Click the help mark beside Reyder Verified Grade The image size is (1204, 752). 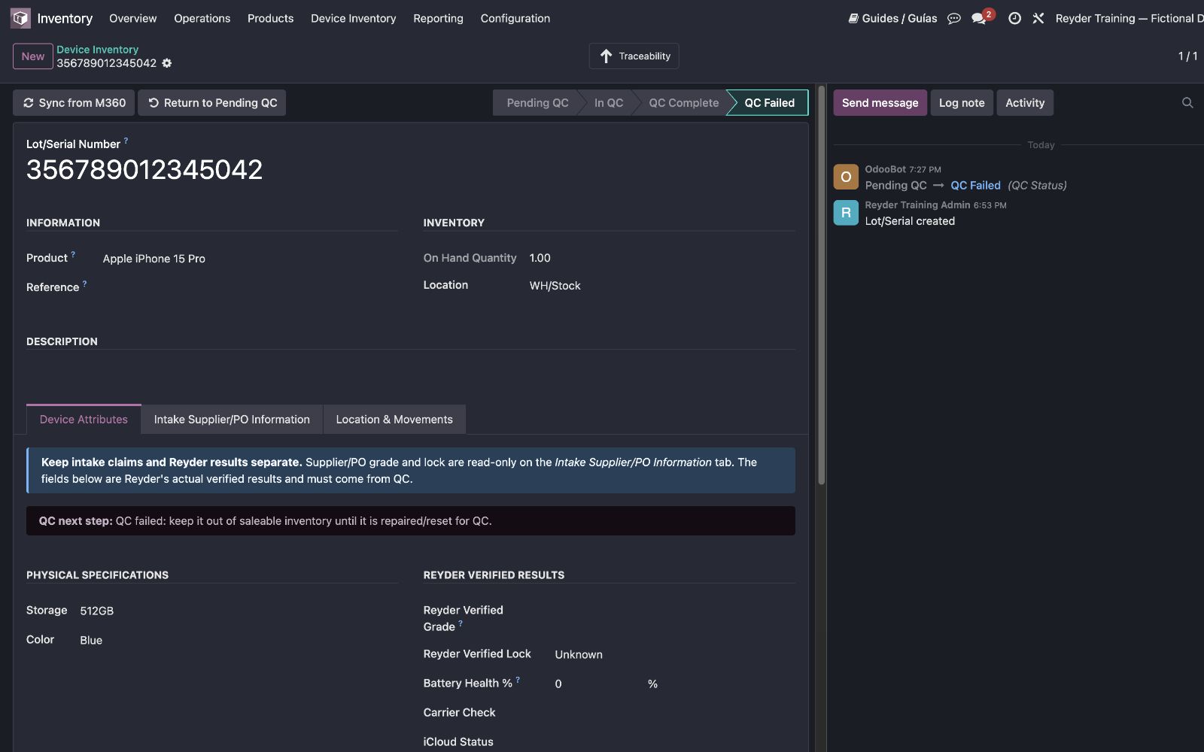(461, 623)
